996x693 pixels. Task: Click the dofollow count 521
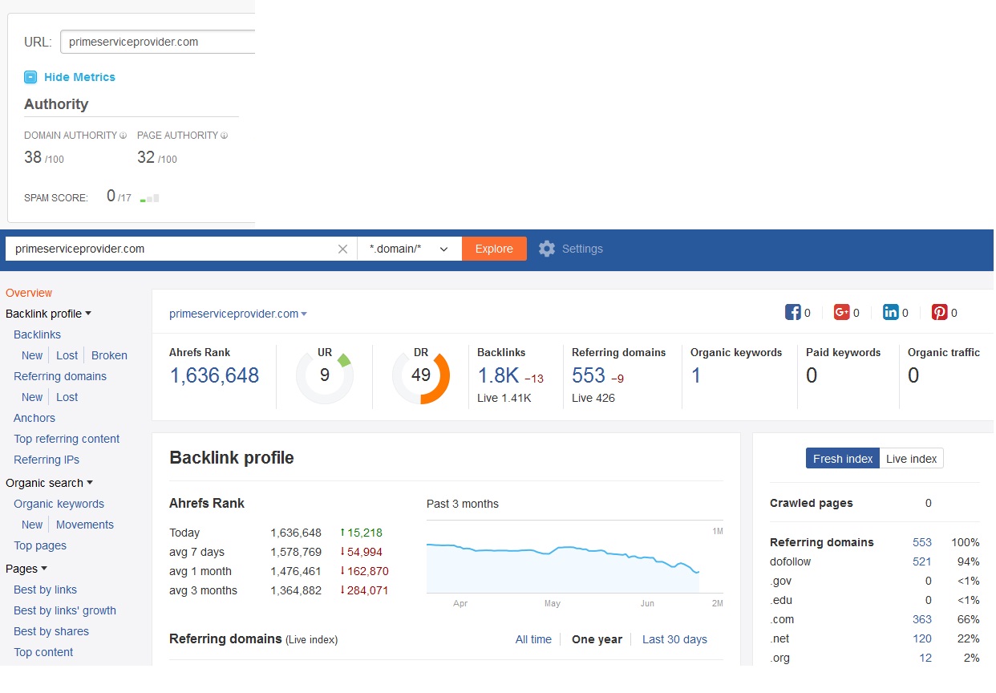[922, 561]
